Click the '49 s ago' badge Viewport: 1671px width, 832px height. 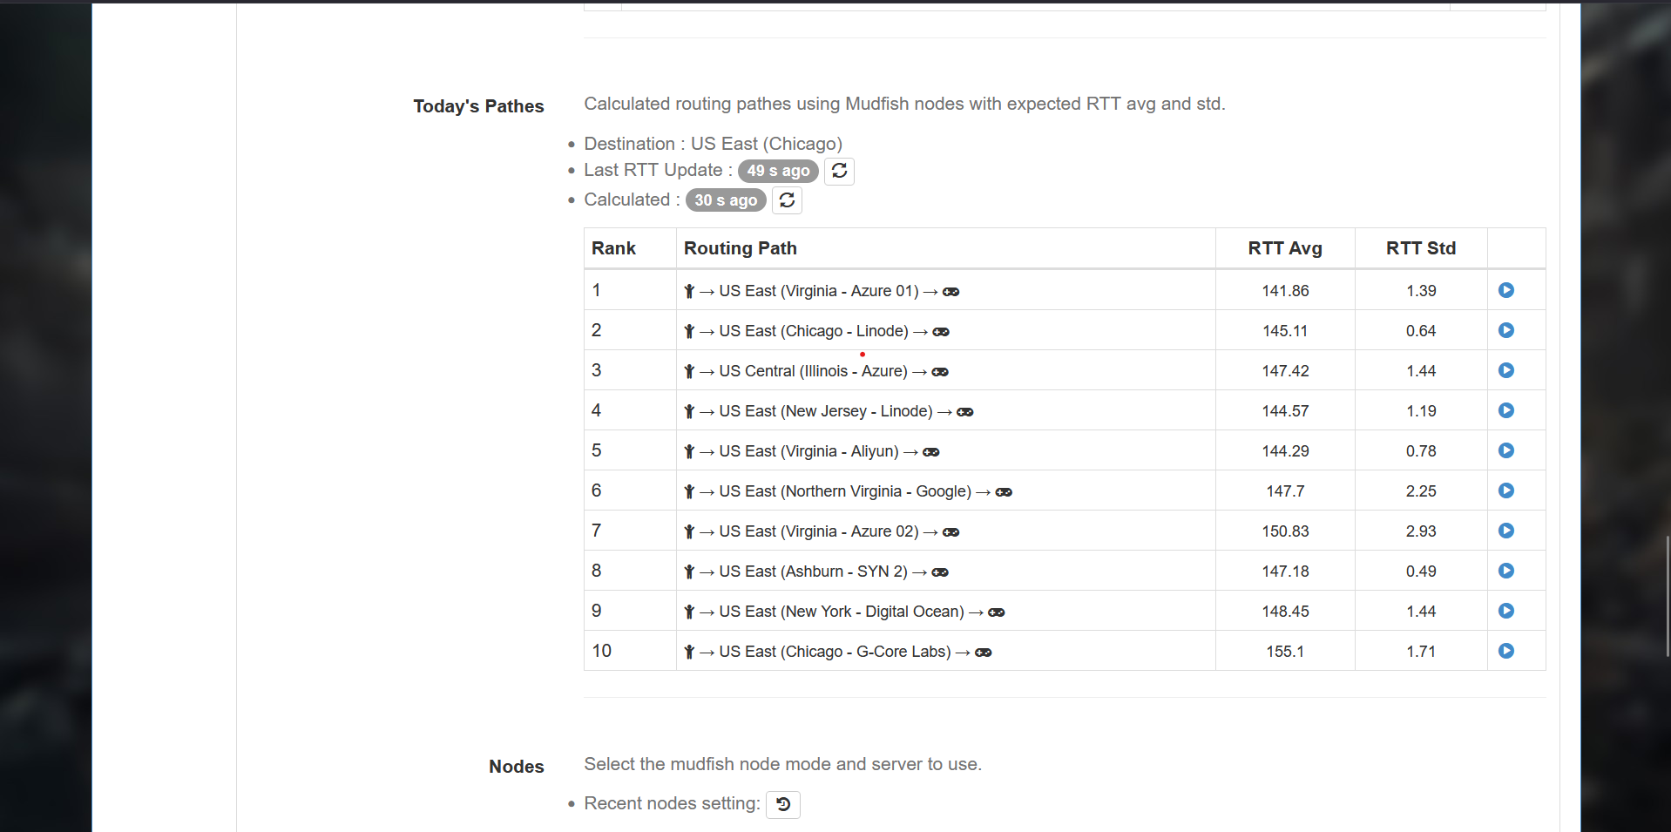(778, 171)
